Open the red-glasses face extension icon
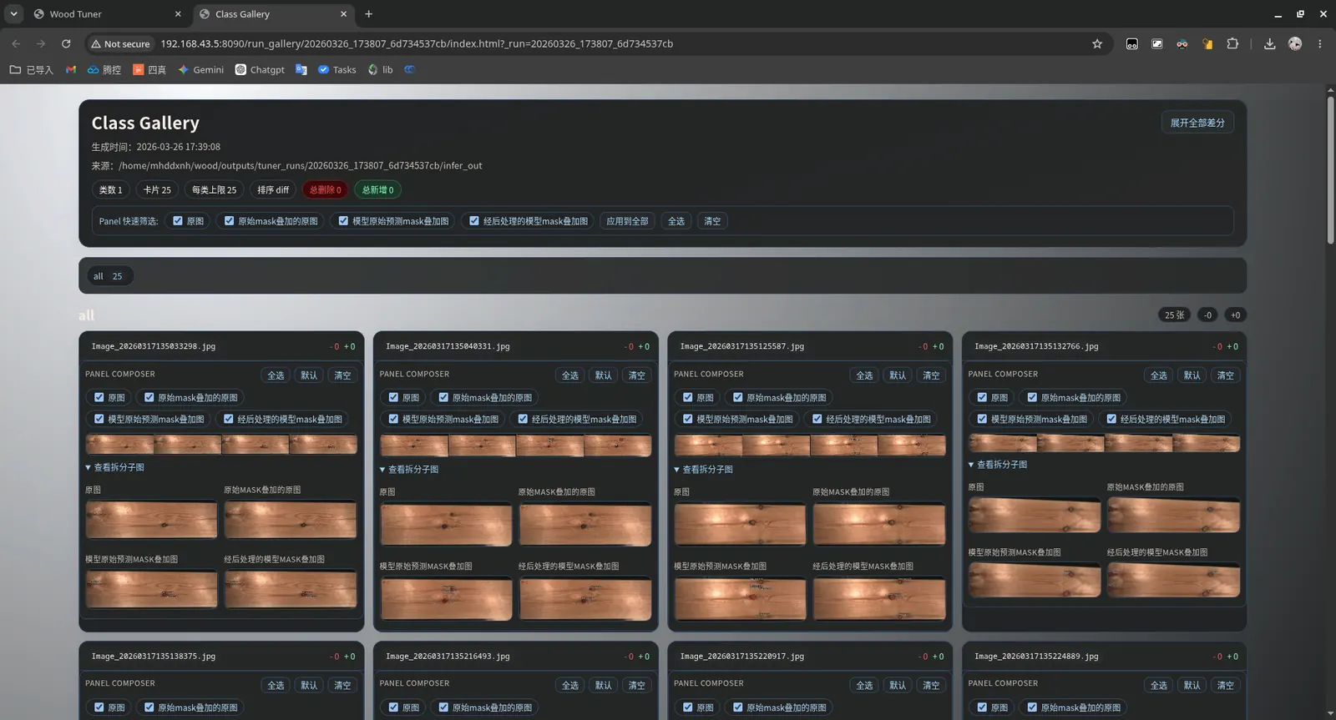The image size is (1336, 720). click(x=1182, y=43)
